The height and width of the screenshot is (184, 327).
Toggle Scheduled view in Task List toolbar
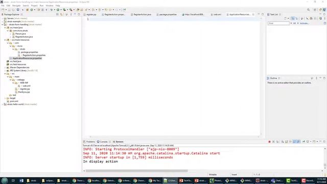[297, 18]
